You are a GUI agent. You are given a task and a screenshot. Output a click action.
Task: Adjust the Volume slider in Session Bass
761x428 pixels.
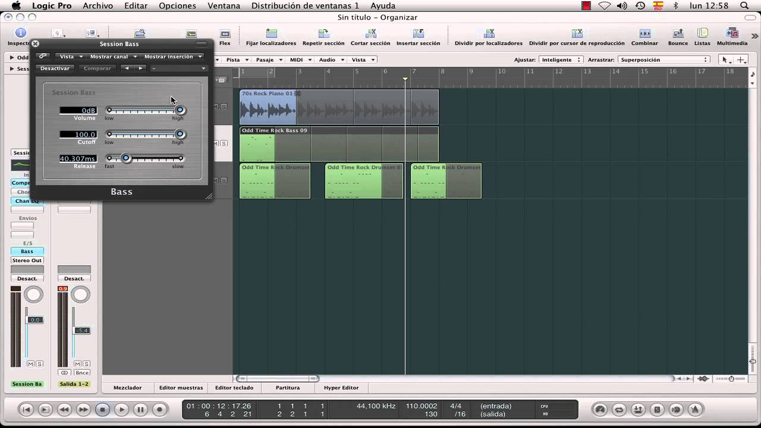click(x=180, y=110)
